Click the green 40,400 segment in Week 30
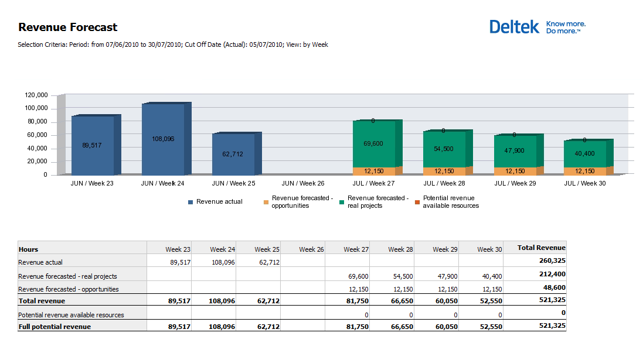 pyautogui.click(x=585, y=153)
